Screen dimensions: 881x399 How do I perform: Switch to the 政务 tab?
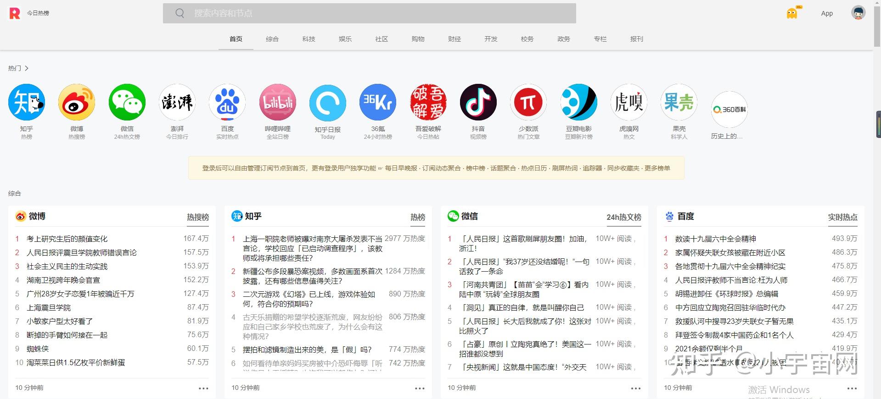564,39
